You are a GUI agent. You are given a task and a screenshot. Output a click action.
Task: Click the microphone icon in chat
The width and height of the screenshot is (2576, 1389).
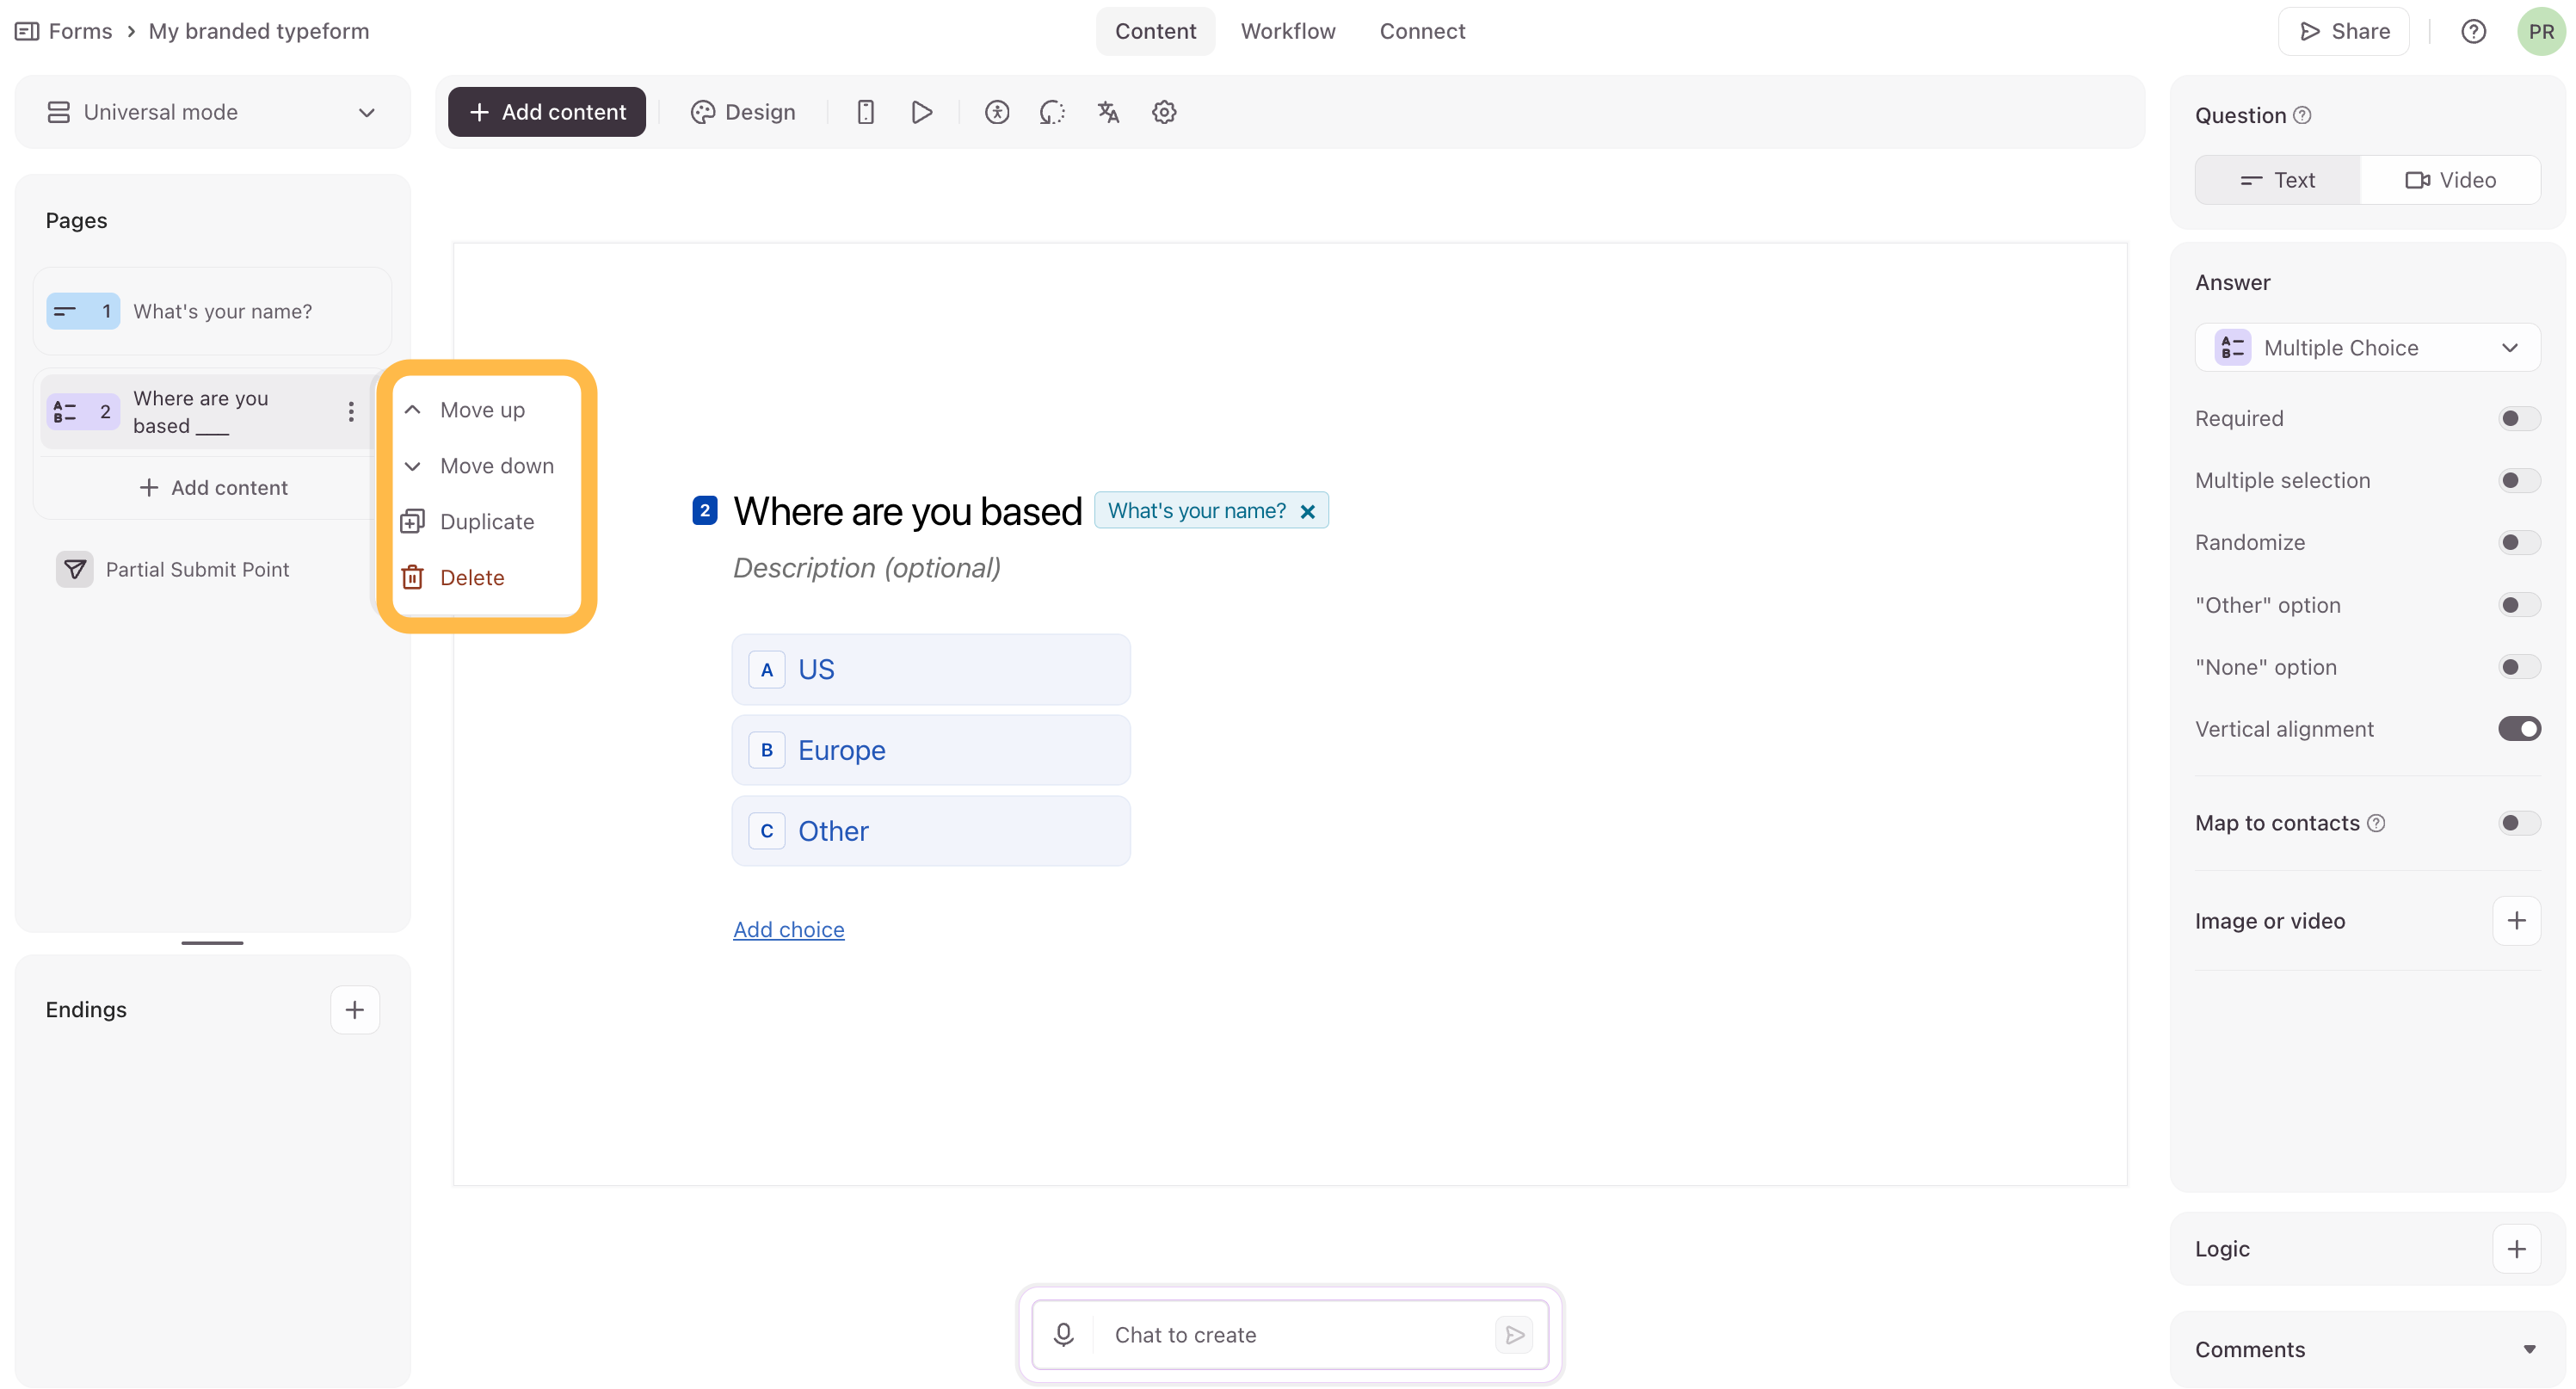tap(1063, 1334)
